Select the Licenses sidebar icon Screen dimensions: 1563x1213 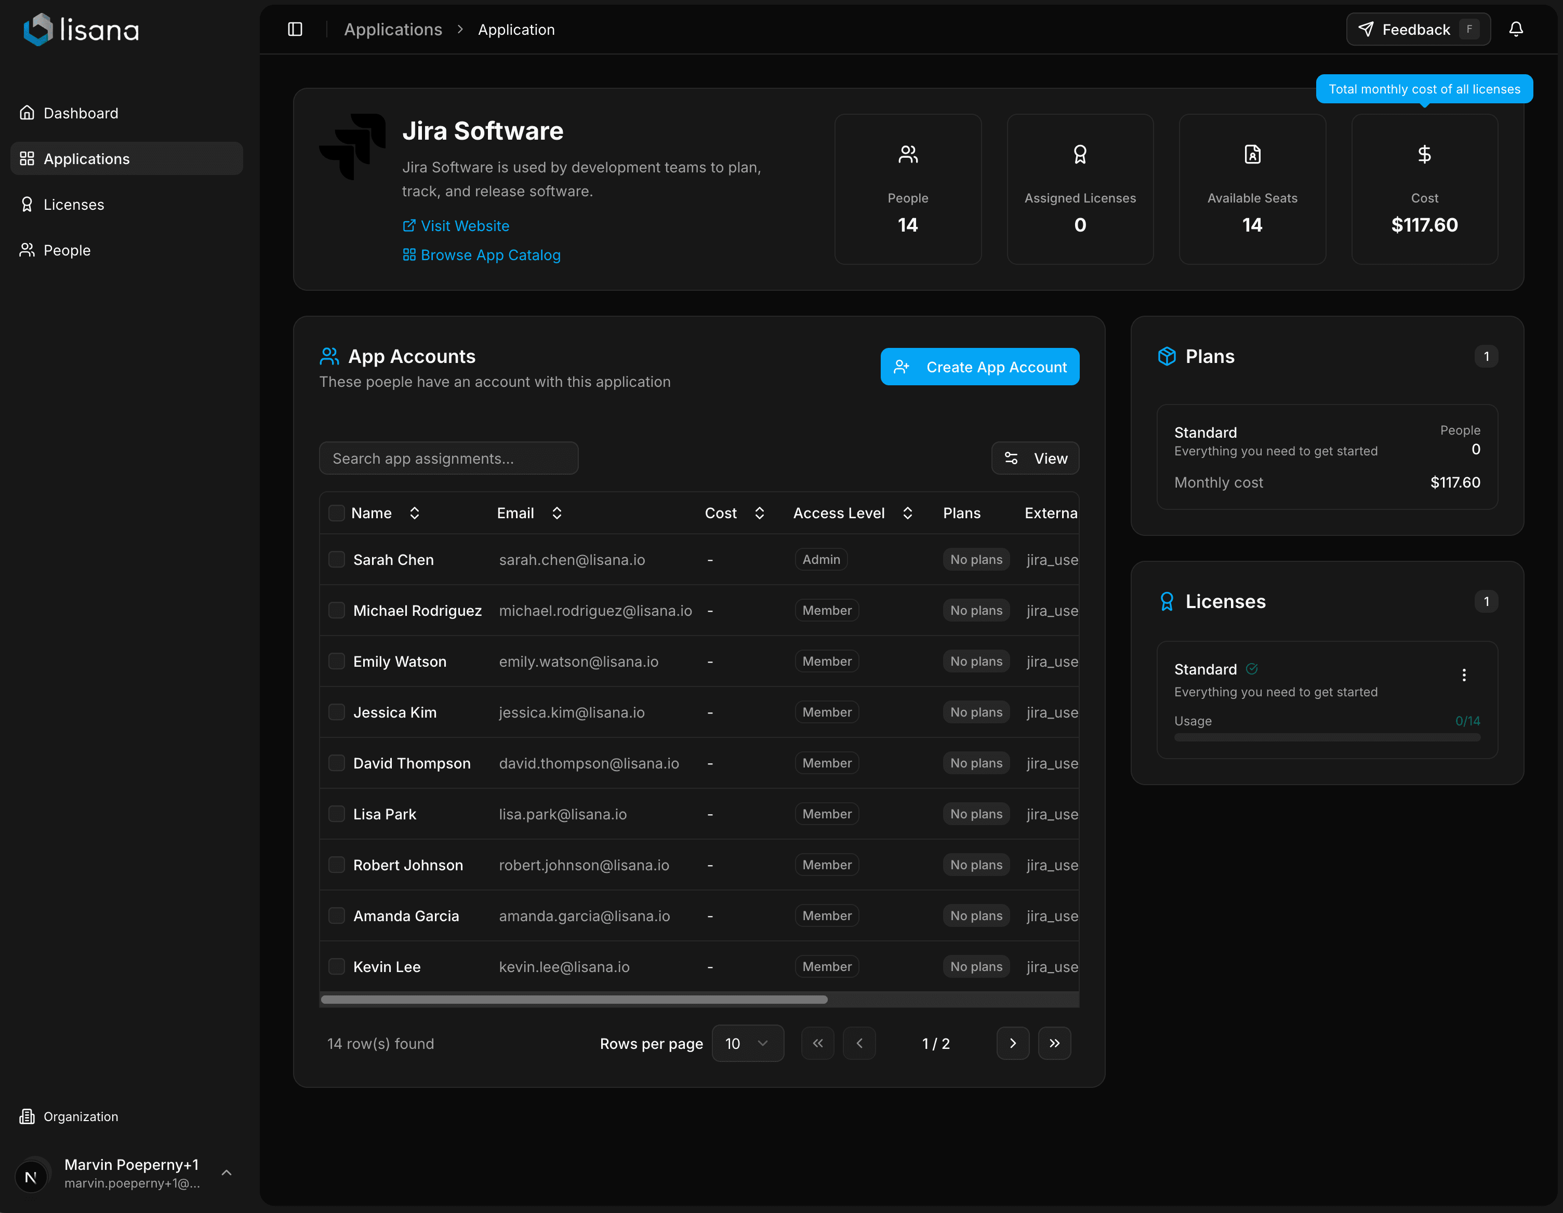click(27, 204)
